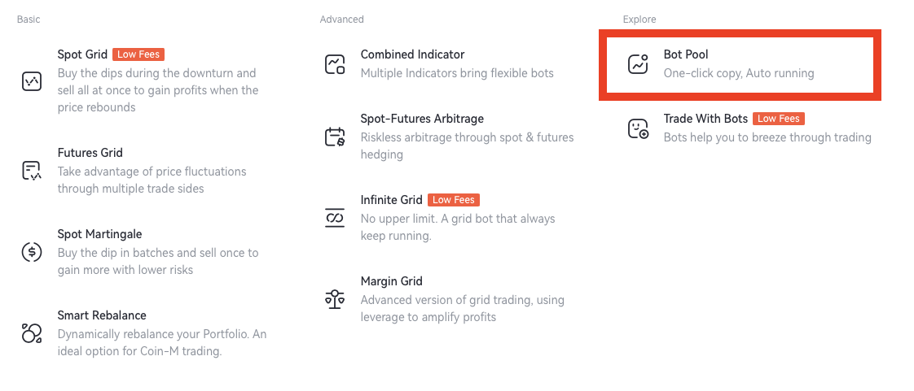Screen dimensions: 914x391
Task: Click the Spot Martingale dollar icon
Action: pyautogui.click(x=31, y=252)
